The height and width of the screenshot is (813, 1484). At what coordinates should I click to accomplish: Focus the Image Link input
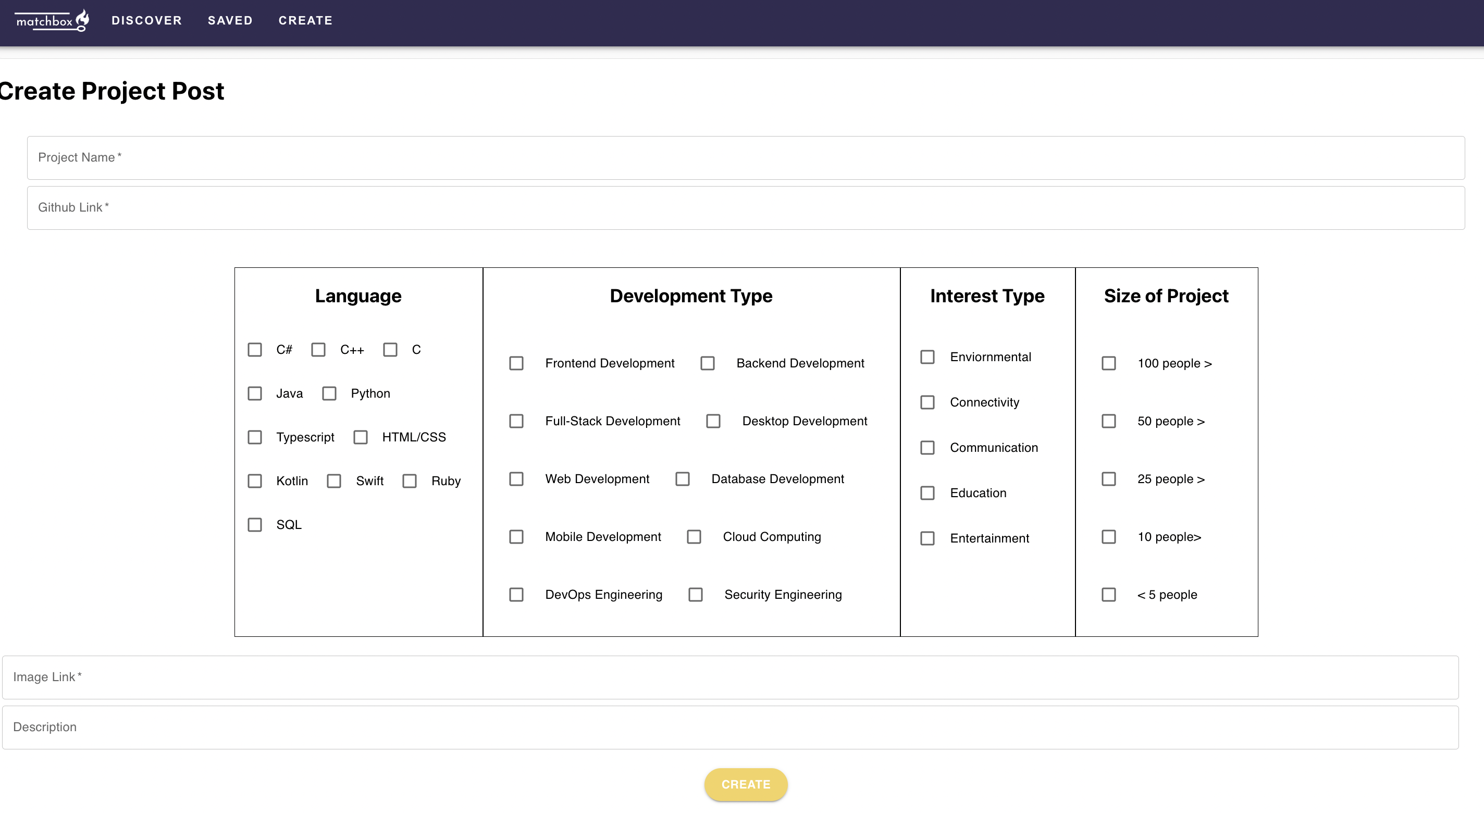coord(730,677)
